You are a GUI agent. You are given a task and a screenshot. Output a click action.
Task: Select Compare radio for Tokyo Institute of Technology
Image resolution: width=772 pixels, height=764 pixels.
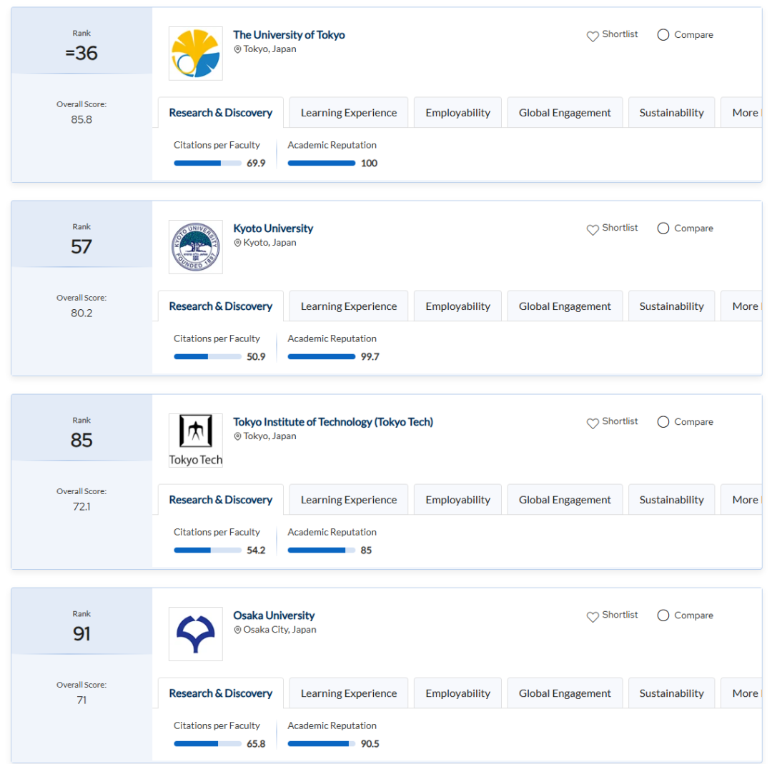[663, 421]
